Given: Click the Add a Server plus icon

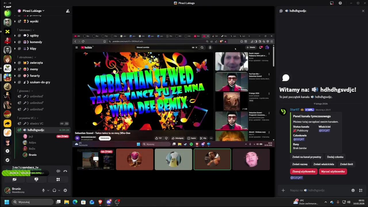Looking at the screenshot, I should [7, 151].
